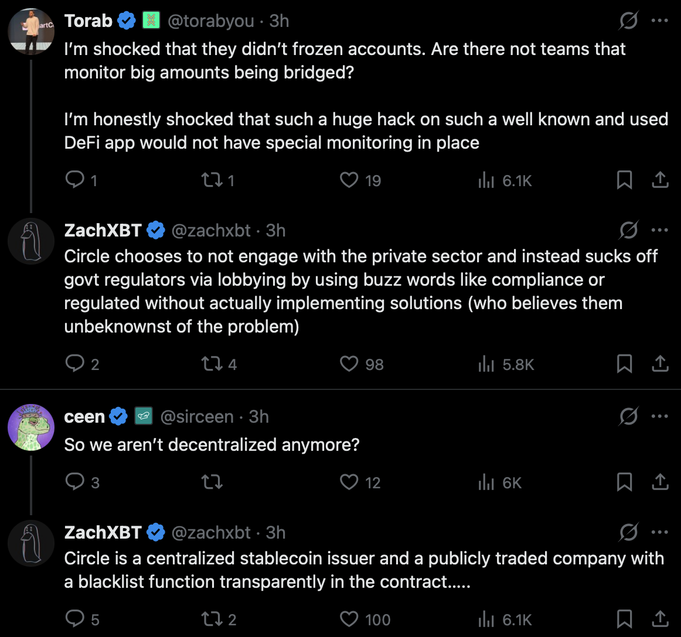Viewport: 681px width, 637px height.
Task: Like ZachXBT's tweet with 98 likes
Action: pos(349,364)
